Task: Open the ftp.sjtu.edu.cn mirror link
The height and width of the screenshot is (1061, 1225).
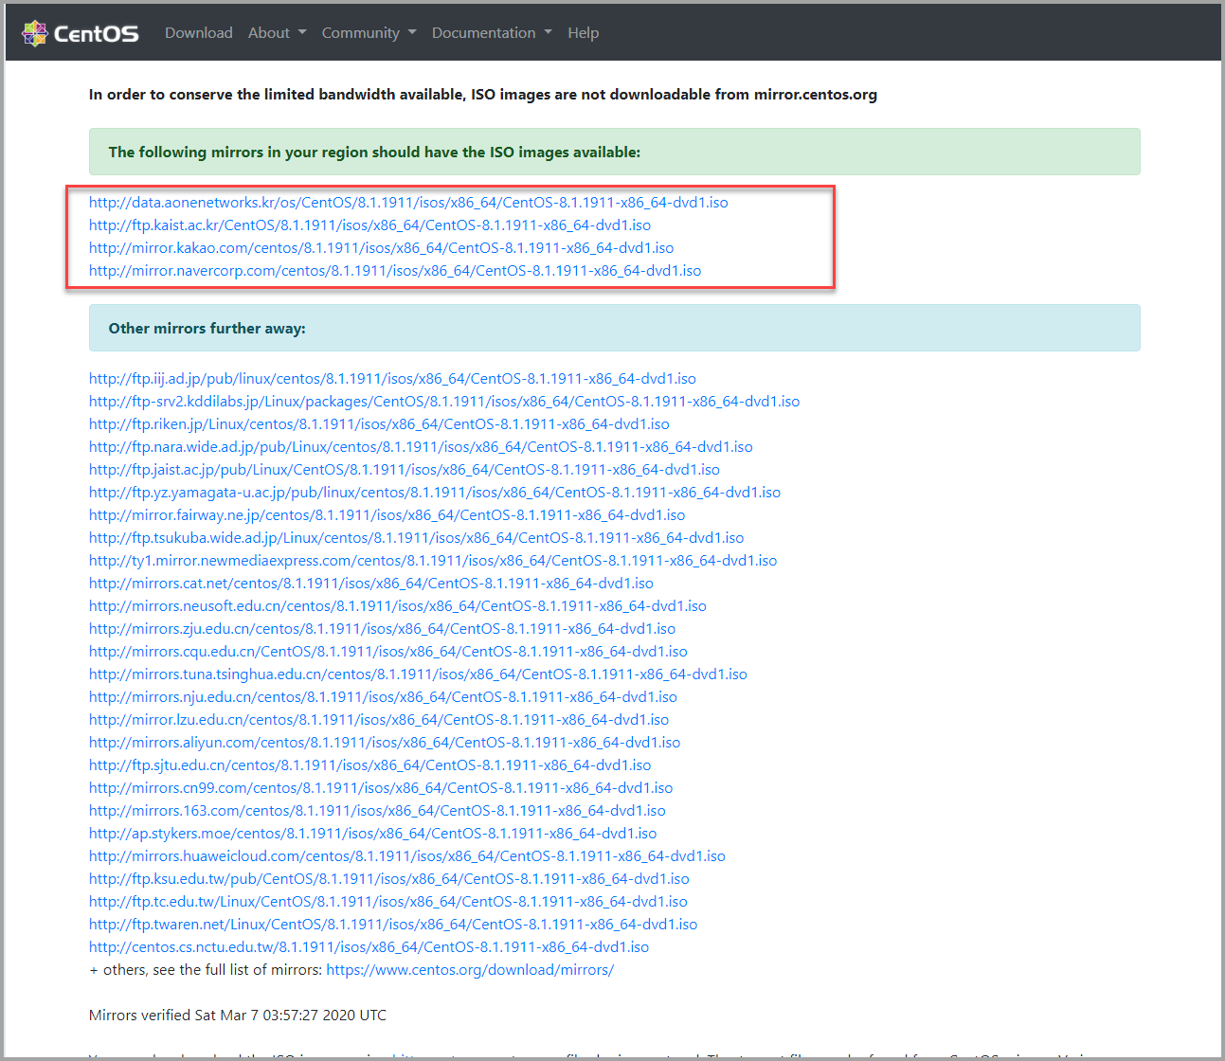Action: point(369,765)
